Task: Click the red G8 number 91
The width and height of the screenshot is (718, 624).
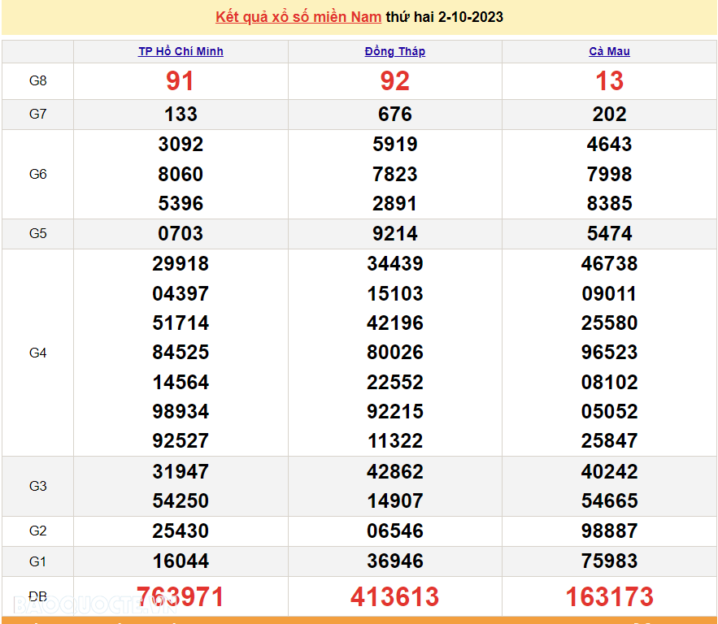Action: [x=181, y=81]
